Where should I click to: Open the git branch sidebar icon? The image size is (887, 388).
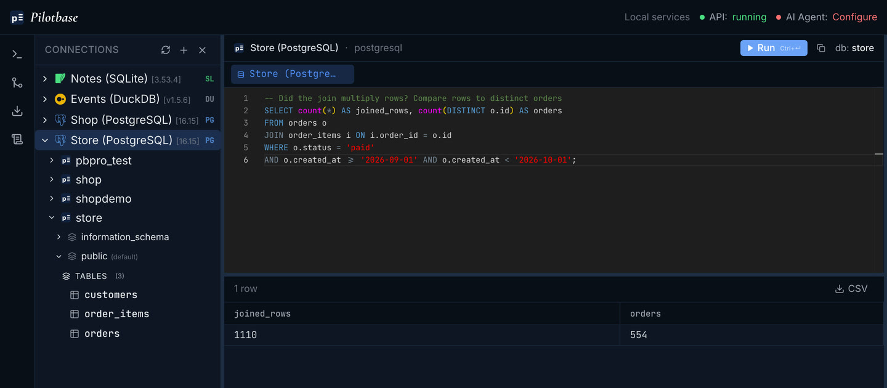coord(17,83)
